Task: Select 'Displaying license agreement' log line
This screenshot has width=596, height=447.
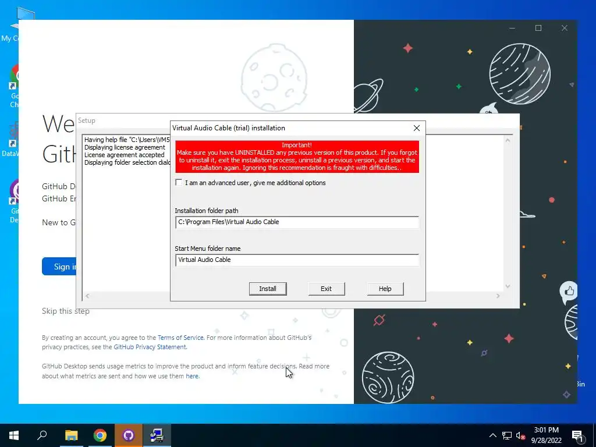Action: (x=125, y=147)
